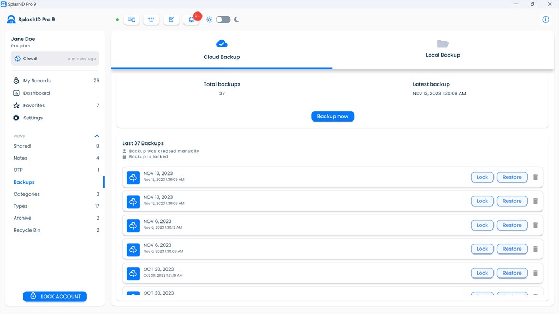Delete the first Nov 13, 2023 backup
This screenshot has height=314, width=559.
coord(535,177)
